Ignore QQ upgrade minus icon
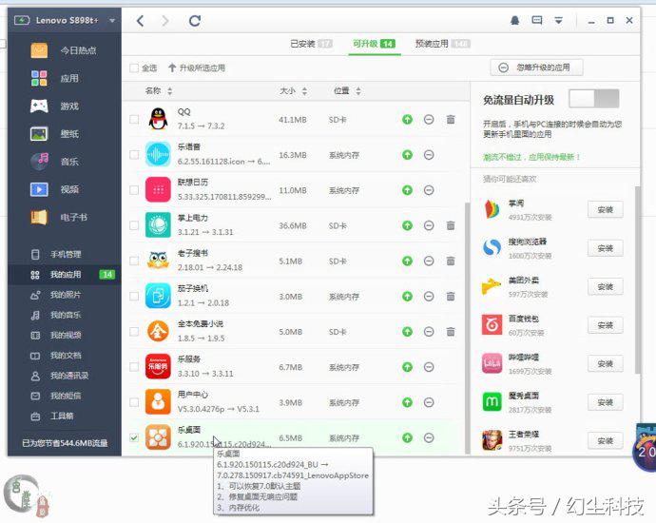The image size is (656, 523). coord(429,120)
